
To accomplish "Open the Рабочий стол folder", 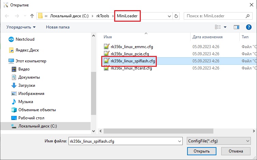I will (x=31, y=118).
